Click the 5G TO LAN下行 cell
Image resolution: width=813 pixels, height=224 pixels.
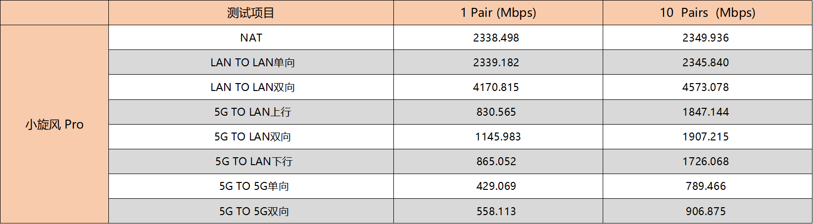coord(251,161)
